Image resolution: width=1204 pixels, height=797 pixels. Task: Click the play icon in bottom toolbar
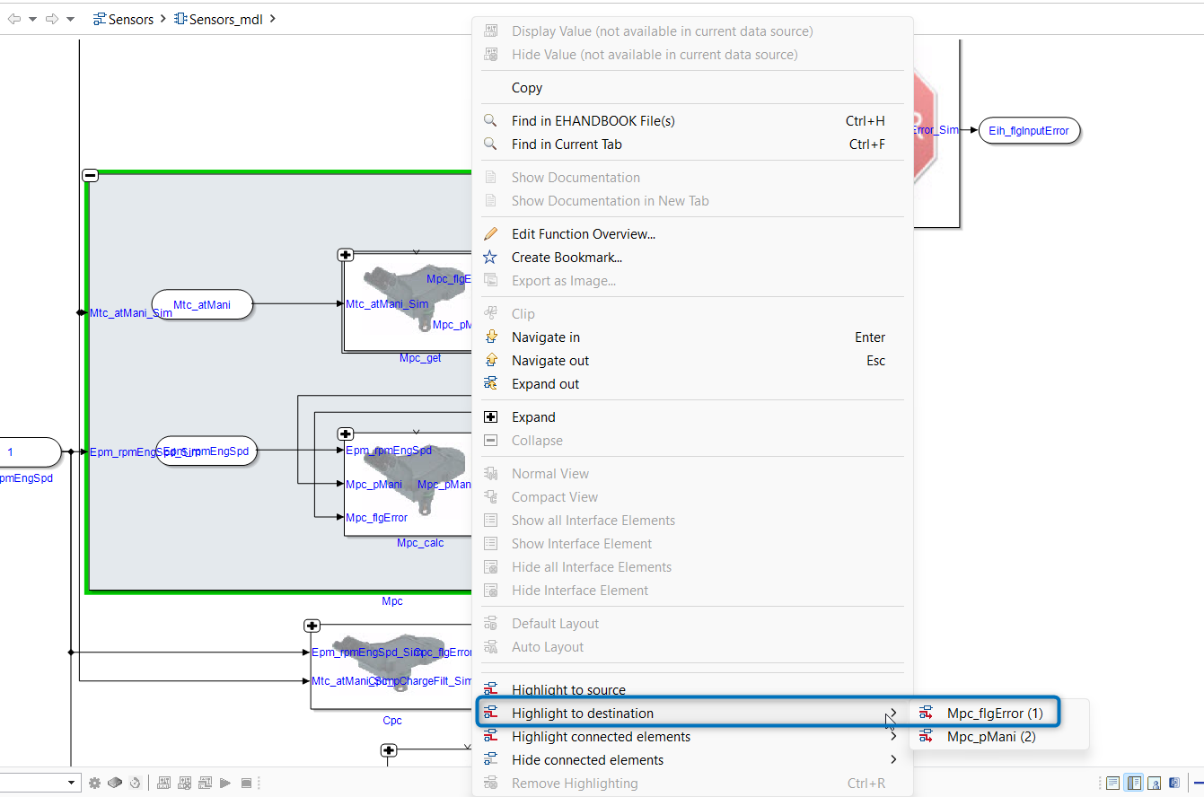[x=226, y=783]
